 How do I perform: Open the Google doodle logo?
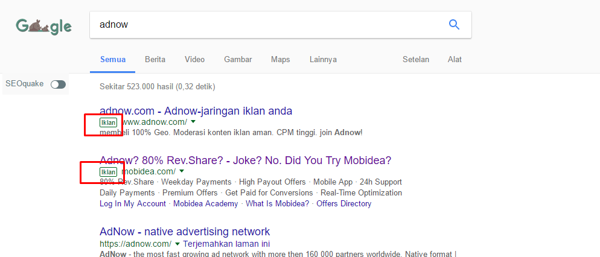(x=43, y=26)
